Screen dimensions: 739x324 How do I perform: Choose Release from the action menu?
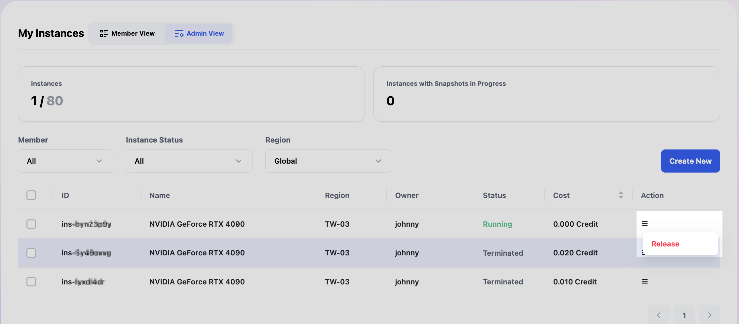pyautogui.click(x=665, y=244)
